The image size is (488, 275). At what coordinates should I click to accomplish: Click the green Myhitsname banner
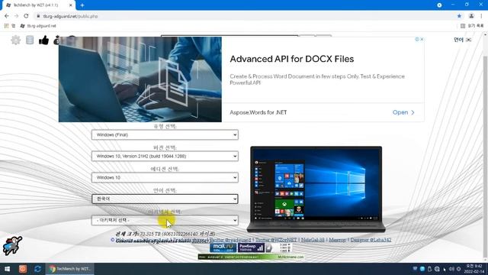(251, 257)
